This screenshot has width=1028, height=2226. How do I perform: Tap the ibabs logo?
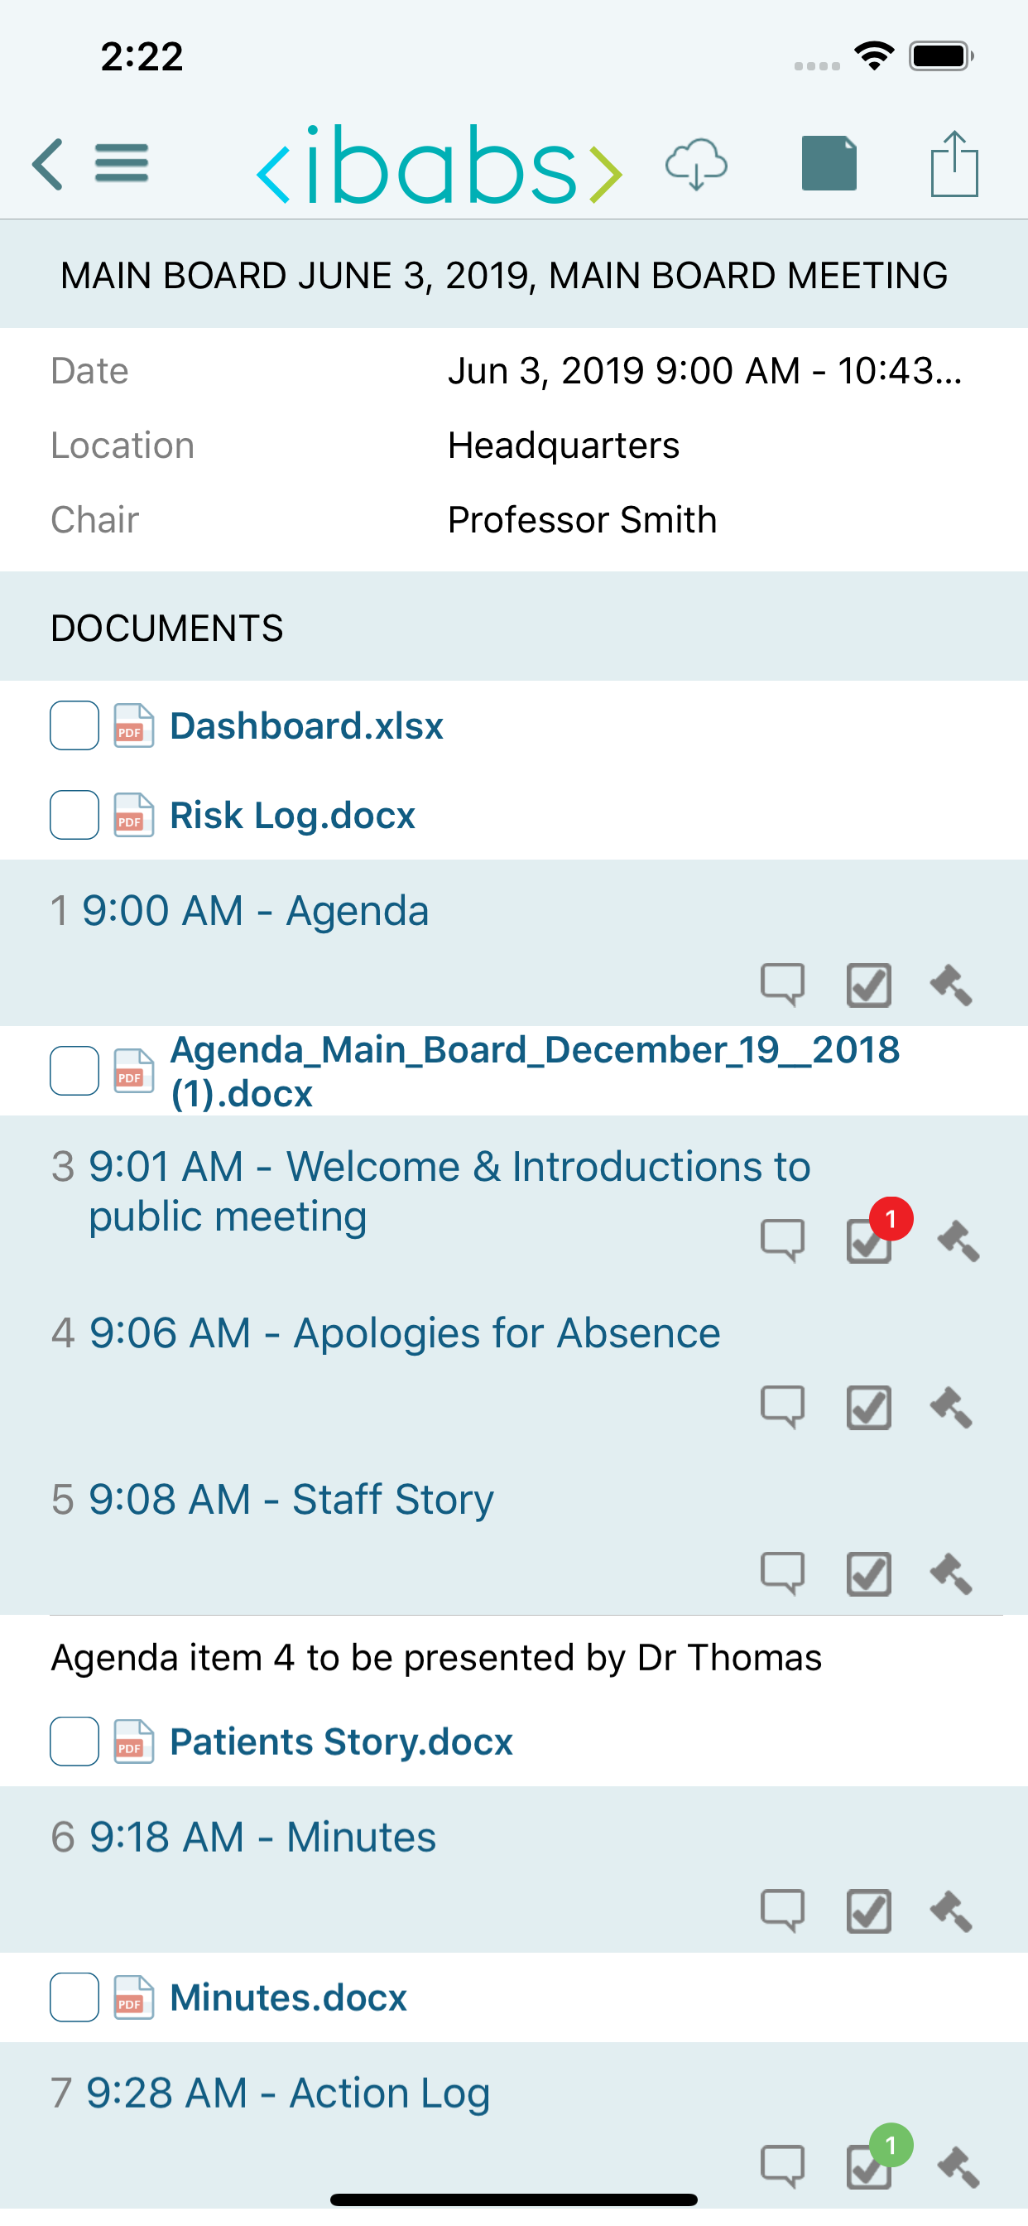pos(439,164)
